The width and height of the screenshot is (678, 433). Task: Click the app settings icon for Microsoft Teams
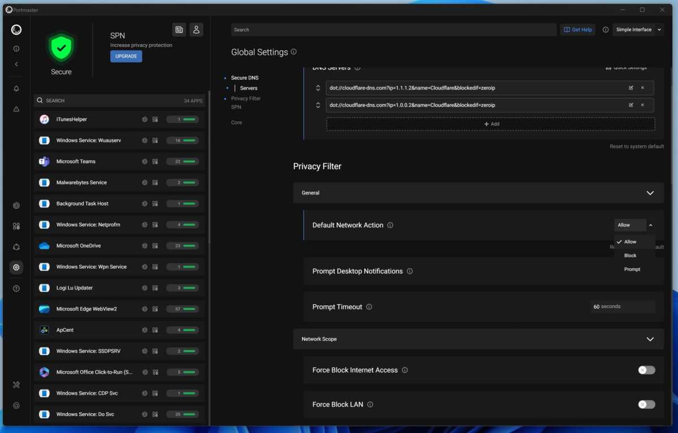[155, 162]
